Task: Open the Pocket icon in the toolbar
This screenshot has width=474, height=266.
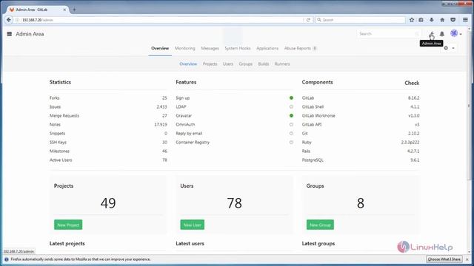Action: click(x=453, y=20)
